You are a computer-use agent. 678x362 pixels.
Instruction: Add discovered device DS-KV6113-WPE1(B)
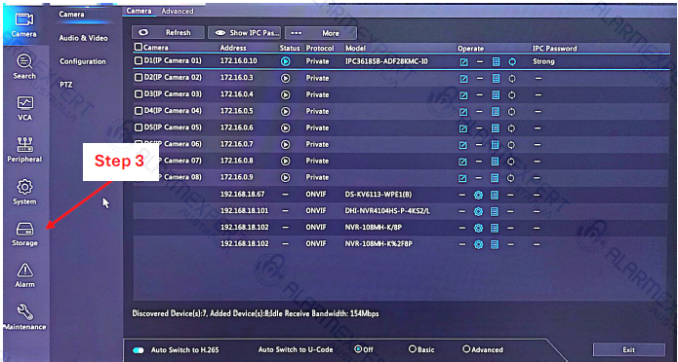tap(478, 195)
